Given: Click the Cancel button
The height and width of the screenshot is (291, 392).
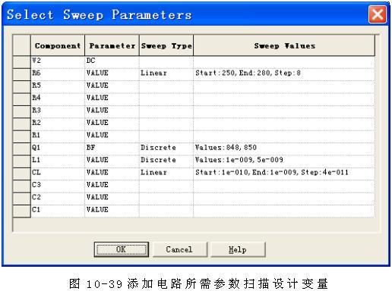Looking at the screenshot, I should [x=179, y=249].
